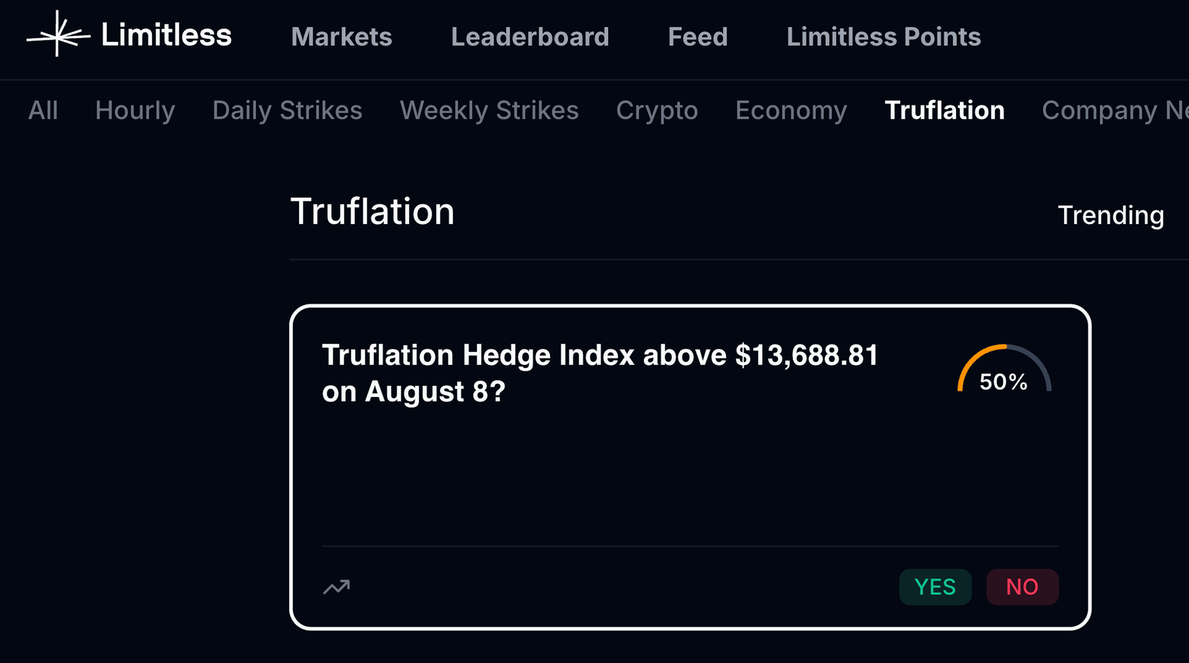This screenshot has height=663, width=1189.
Task: Open the Markets page
Action: tap(341, 37)
